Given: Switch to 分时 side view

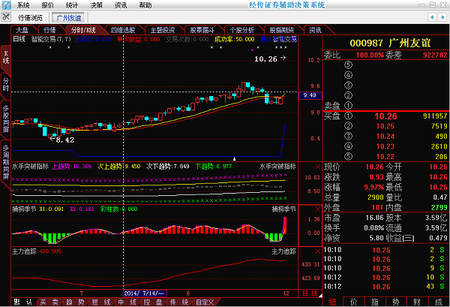Looking at the screenshot, I should tap(5, 83).
